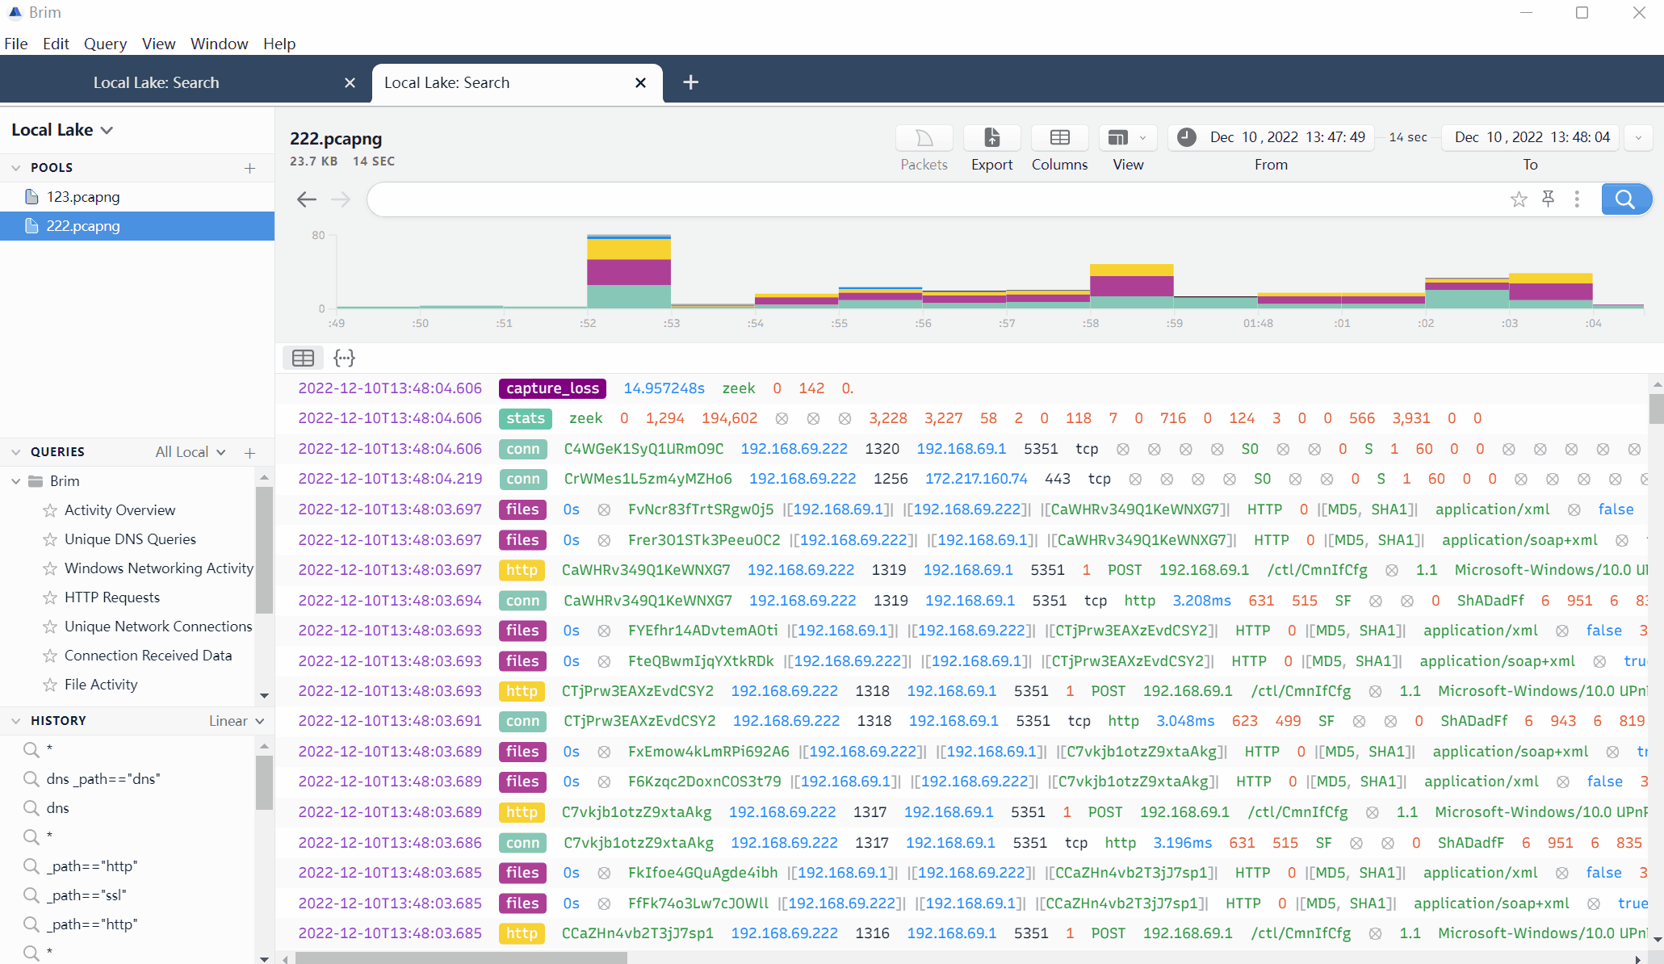Expand the History linear dropdown
This screenshot has height=964, width=1664.
[x=235, y=719]
